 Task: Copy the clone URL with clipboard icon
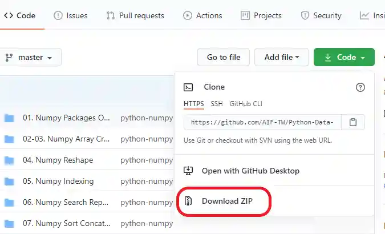tap(353, 122)
